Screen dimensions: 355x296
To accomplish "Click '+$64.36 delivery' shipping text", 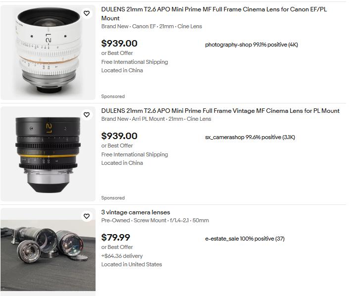I will tap(122, 256).
